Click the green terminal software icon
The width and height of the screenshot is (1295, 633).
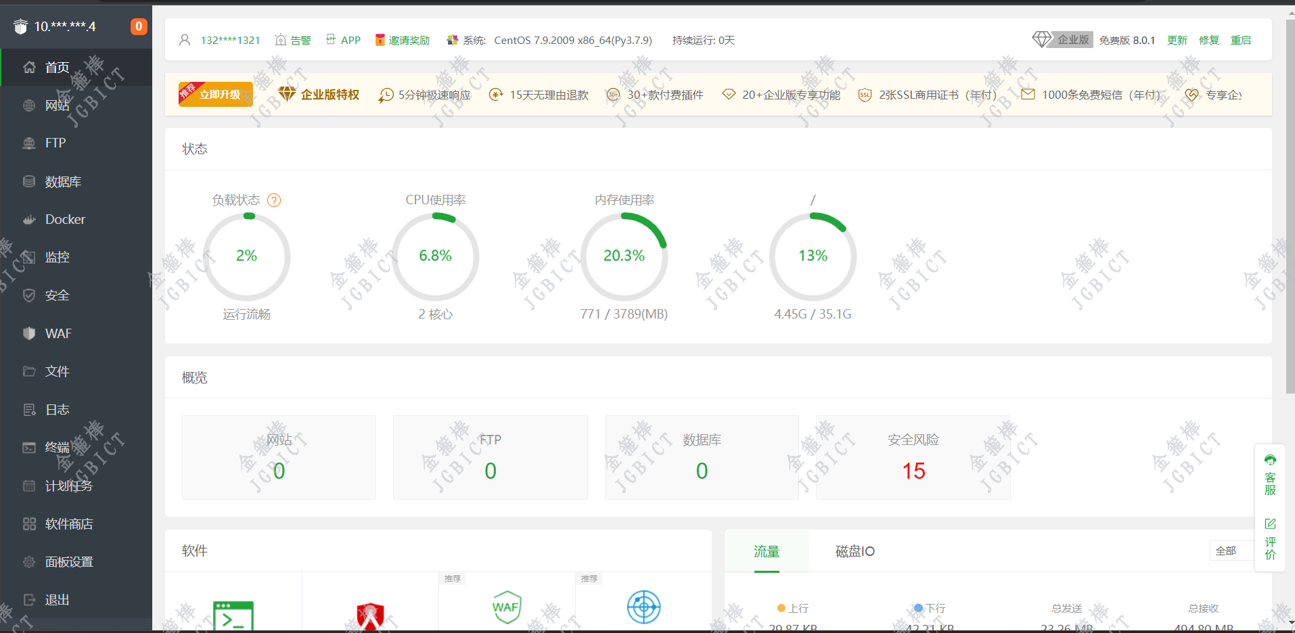tap(233, 615)
